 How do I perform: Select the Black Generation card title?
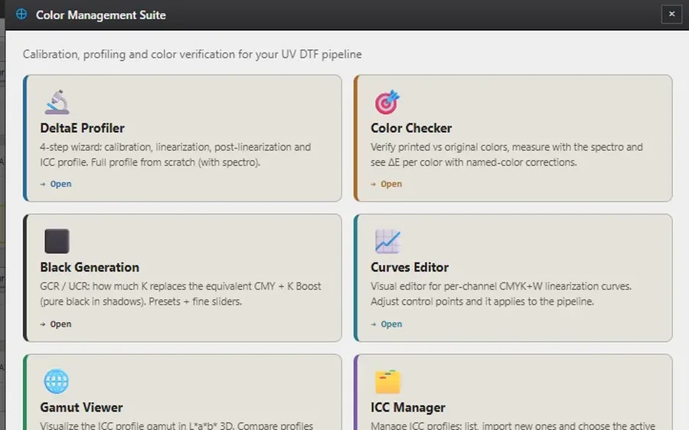point(90,267)
